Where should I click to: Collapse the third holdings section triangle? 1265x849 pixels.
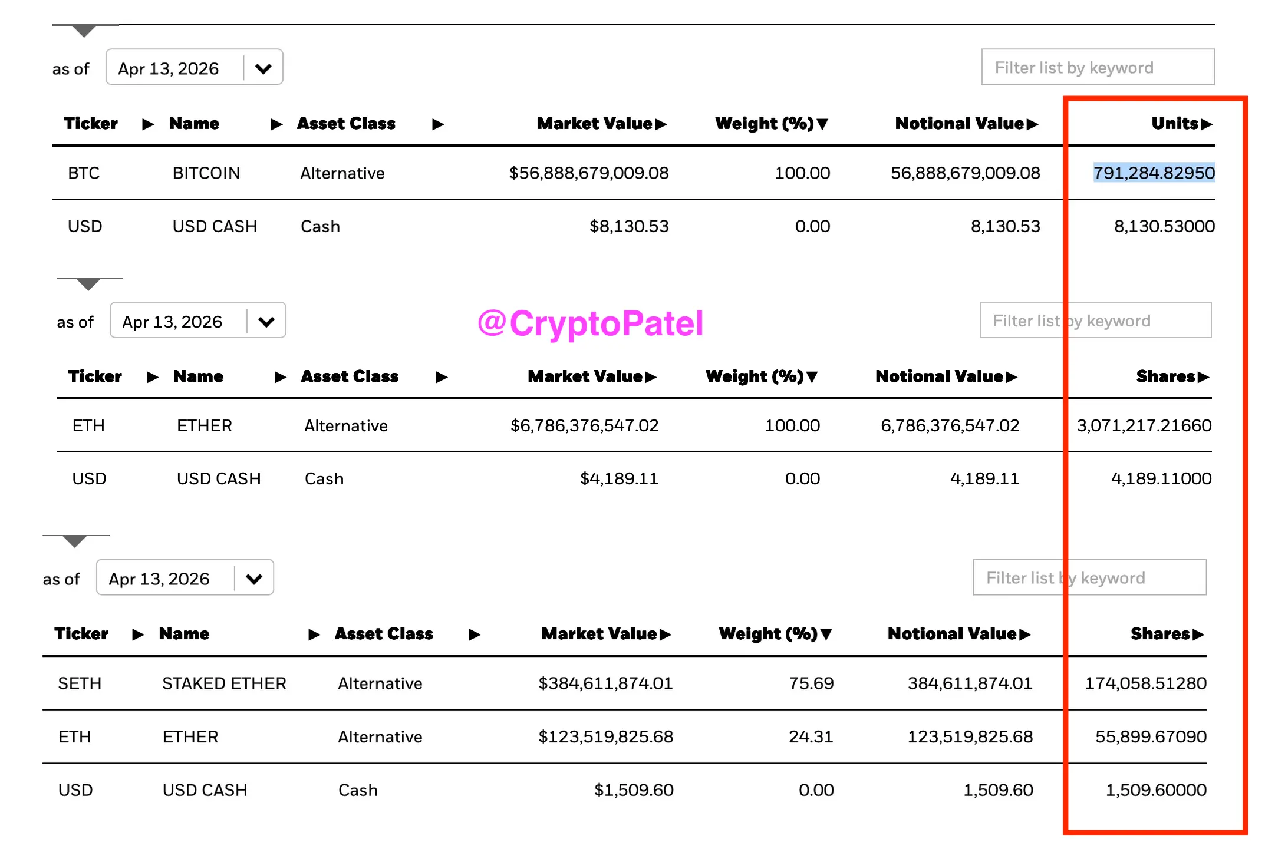point(74,541)
